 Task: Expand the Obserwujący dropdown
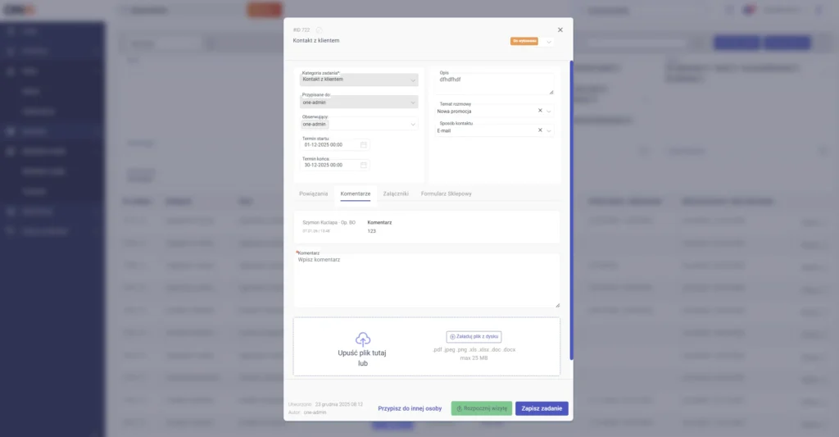(x=413, y=125)
